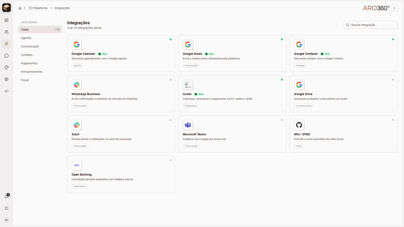Click the Ativo badge beside Google Gmail

(210, 54)
